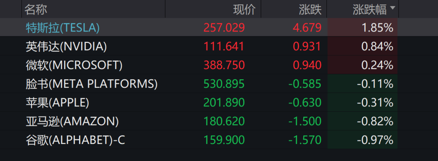Click NVIDIA change value 0.931
The image size is (438, 161).
click(307, 47)
